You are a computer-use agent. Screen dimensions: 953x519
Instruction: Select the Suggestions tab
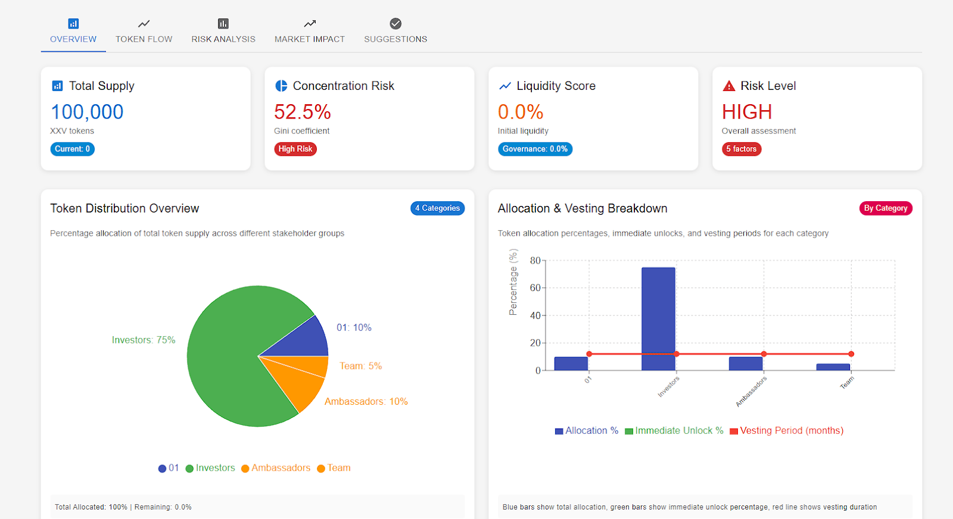(x=395, y=32)
